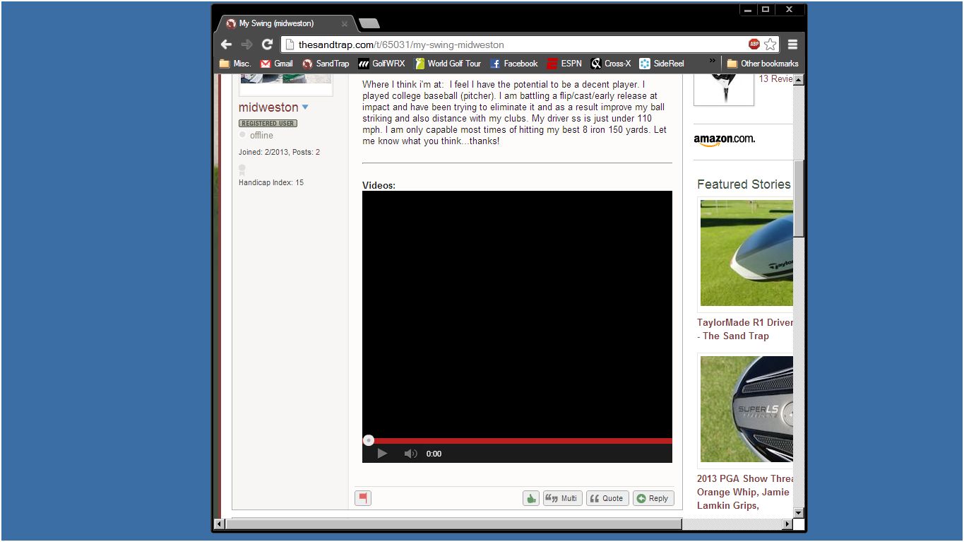Toggle Multi quote for this post
964x542 pixels.
(562, 498)
